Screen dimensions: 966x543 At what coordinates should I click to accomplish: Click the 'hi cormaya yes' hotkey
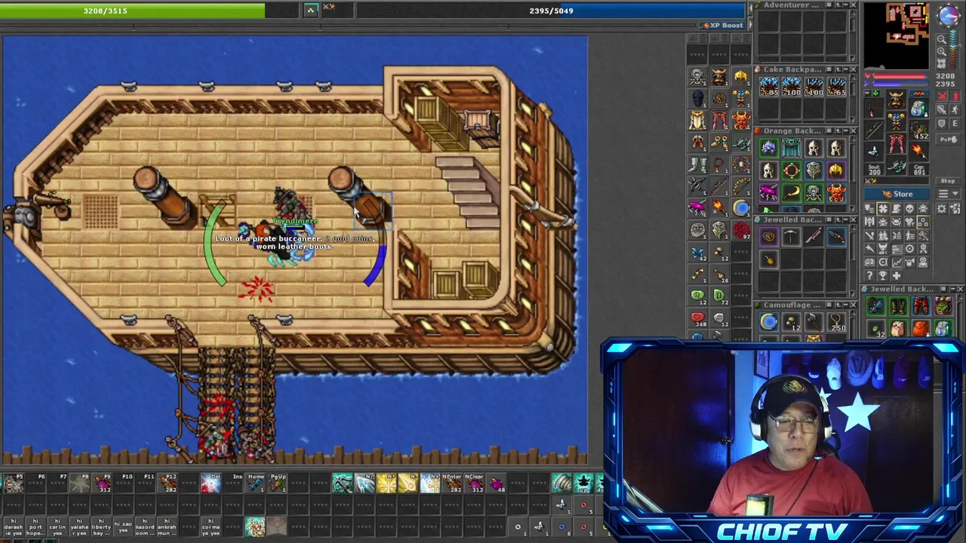pyautogui.click(x=211, y=526)
